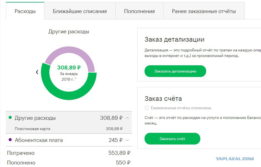Select the purple segment of donut chart
The image size is (261, 167).
[x=70, y=51]
